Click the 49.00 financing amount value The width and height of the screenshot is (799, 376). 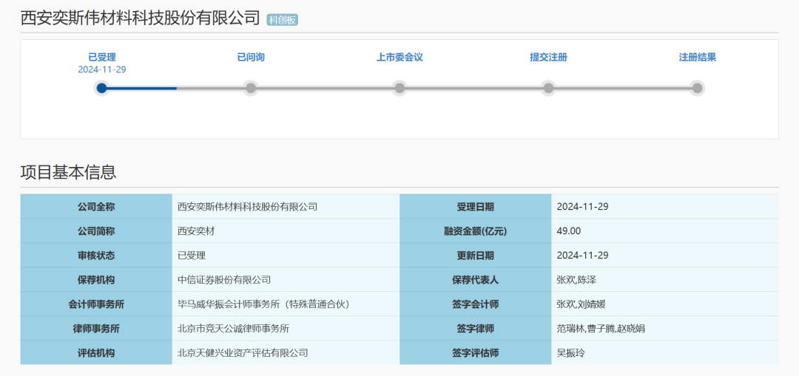[568, 230]
